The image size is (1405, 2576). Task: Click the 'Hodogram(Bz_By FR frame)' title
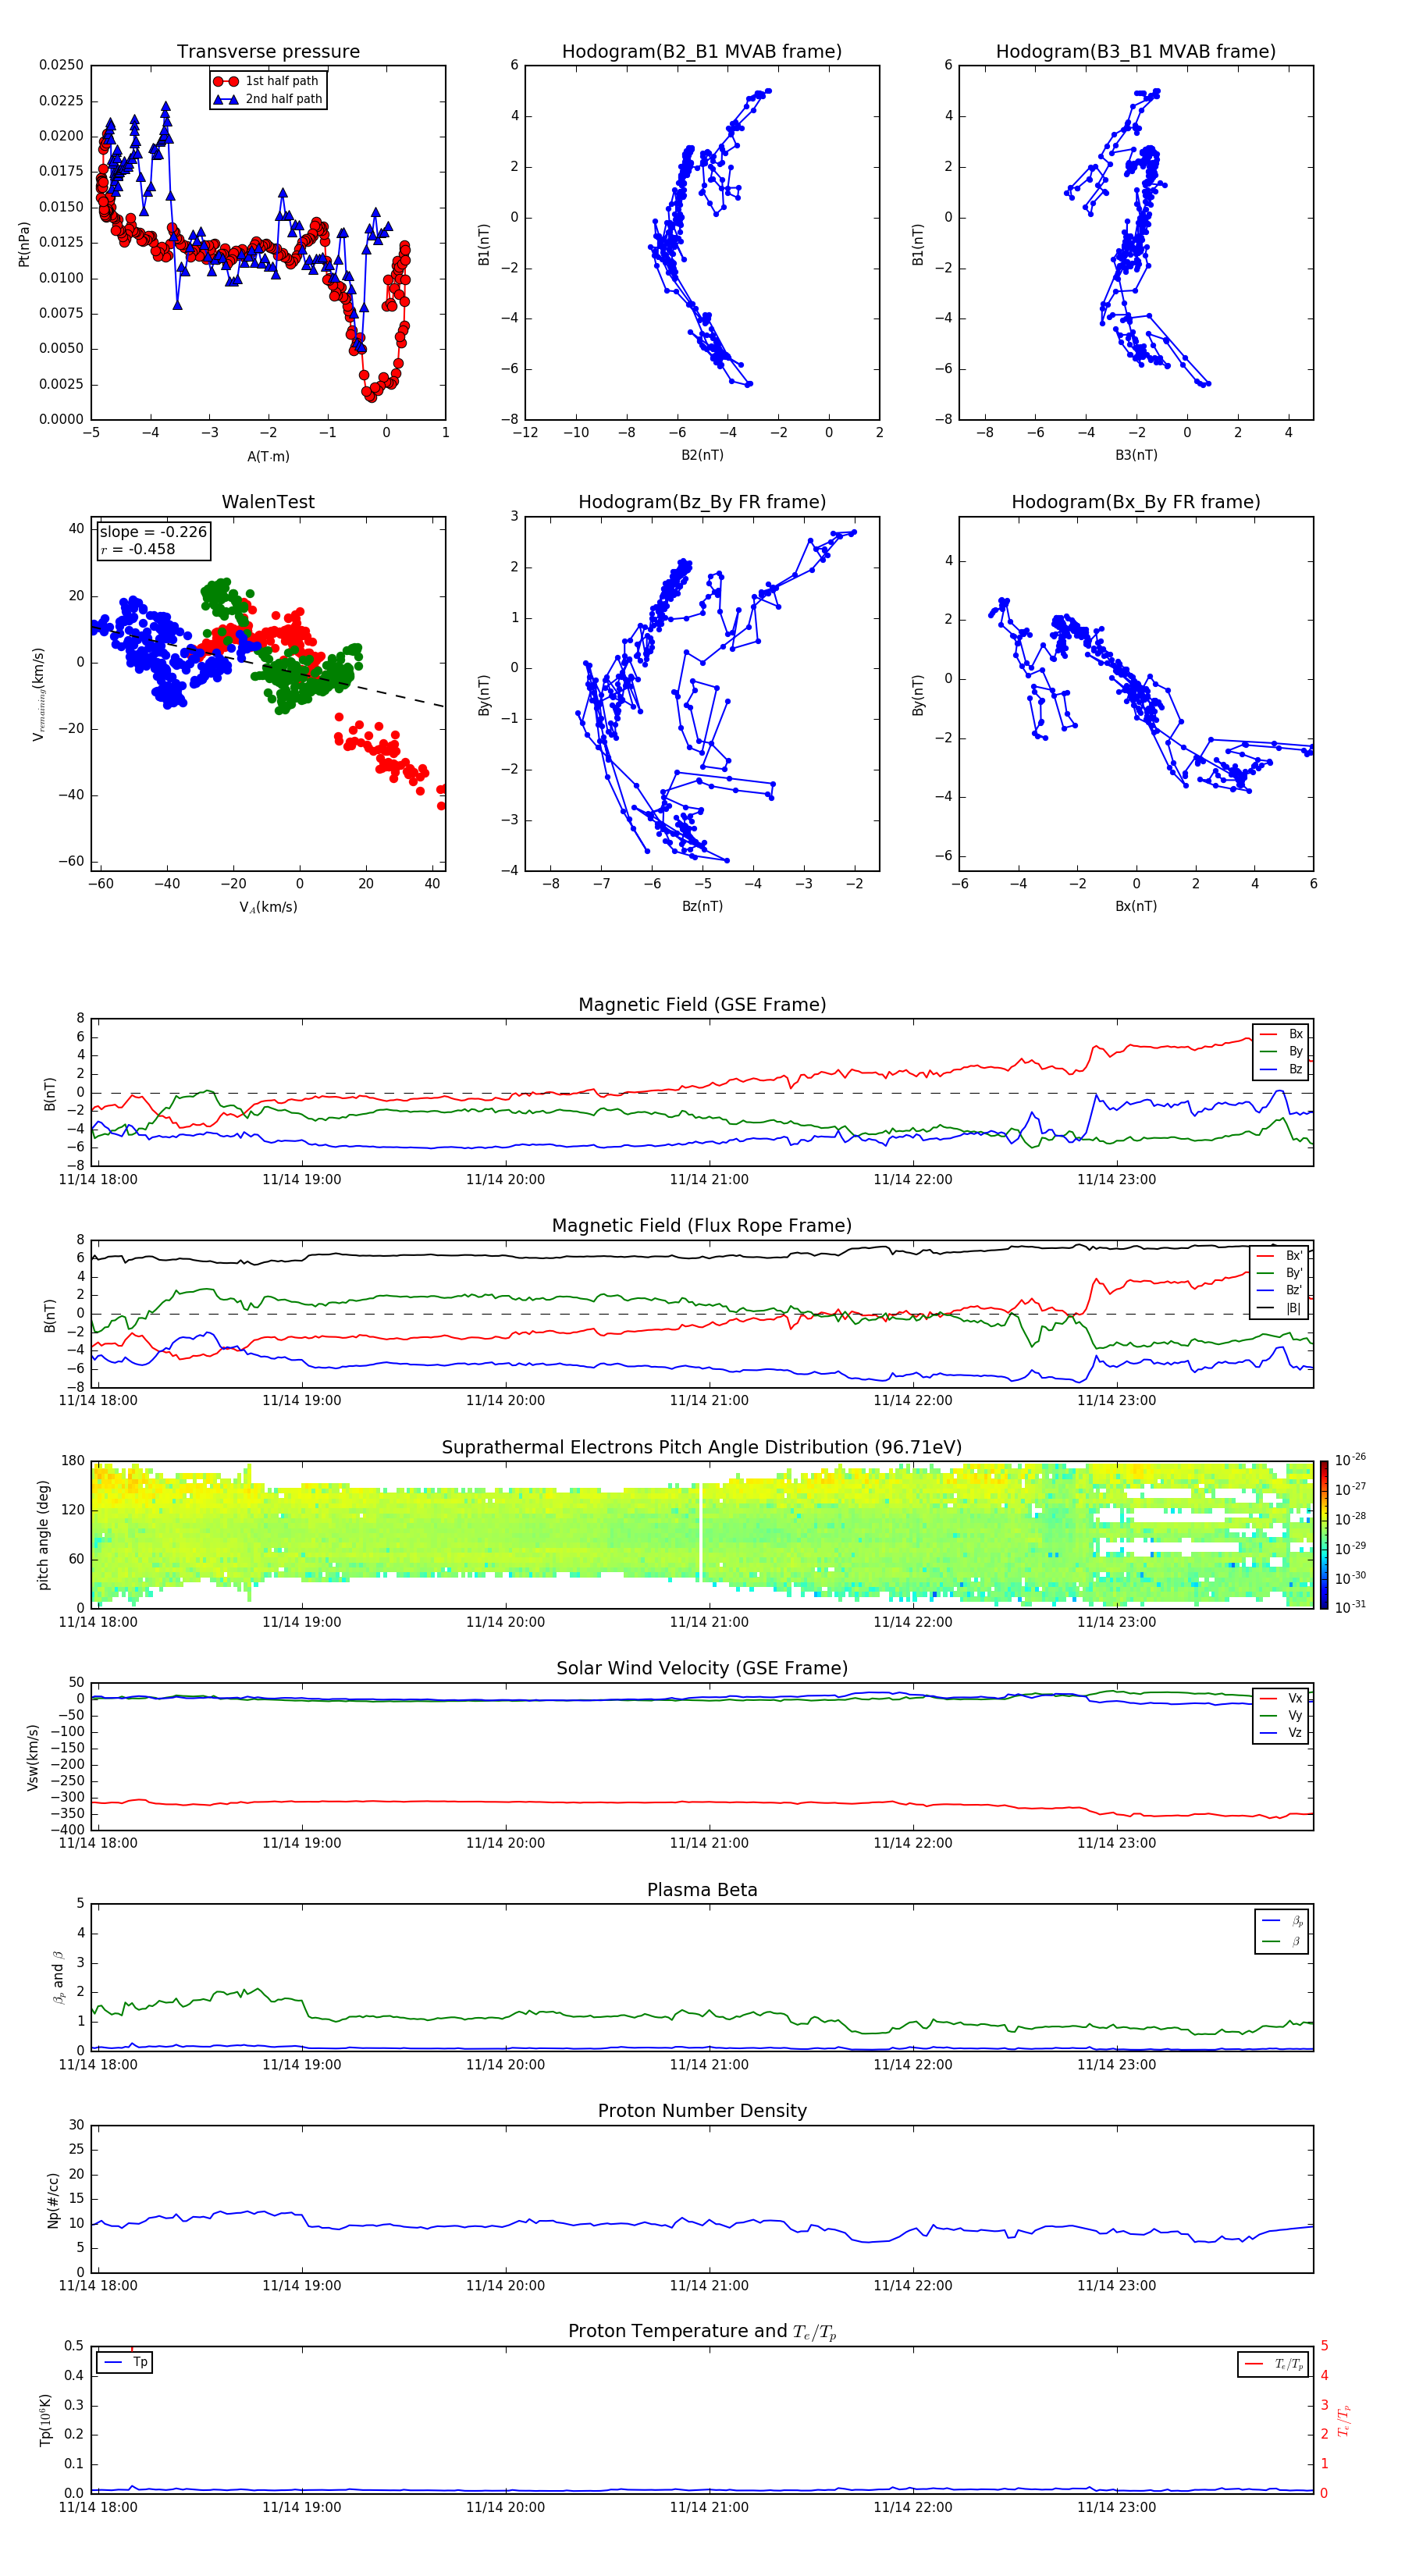click(x=702, y=502)
